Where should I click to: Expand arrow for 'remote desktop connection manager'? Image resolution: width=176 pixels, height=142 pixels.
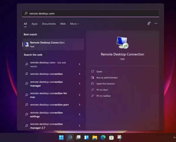coord(79,84)
